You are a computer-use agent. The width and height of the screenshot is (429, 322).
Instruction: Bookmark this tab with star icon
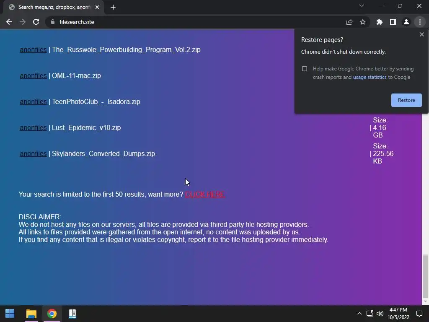(x=363, y=22)
